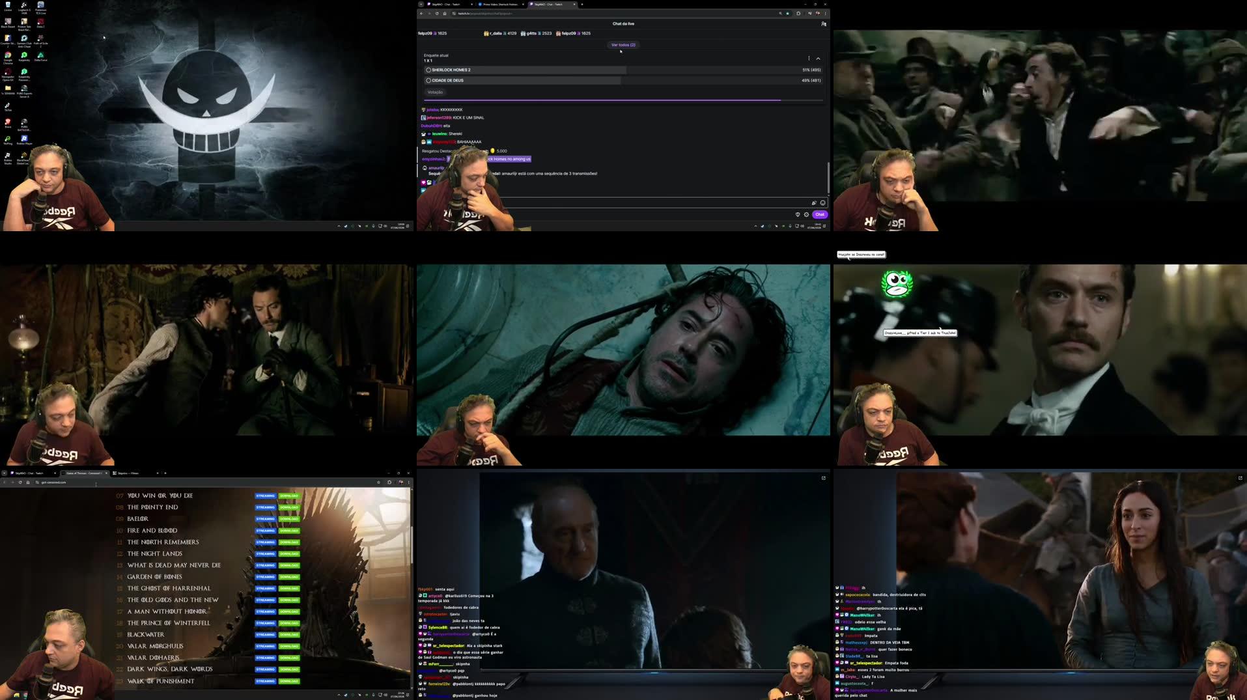Viewport: 1247px width, 700px height.
Task: Click episode title The Ghost of Harrenhal
Action: point(169,588)
